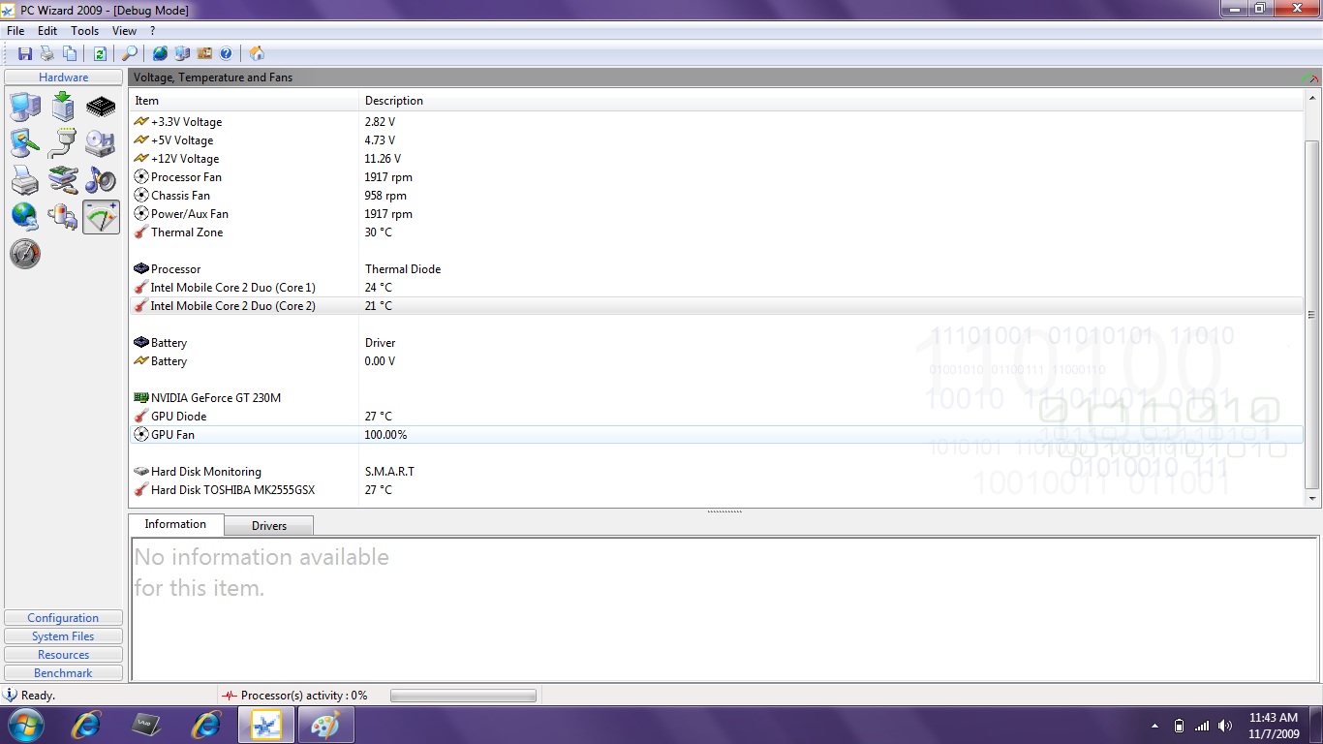Select the GPU Diode row

(717, 417)
